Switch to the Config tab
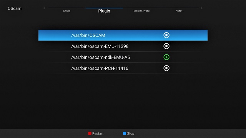The height and width of the screenshot is (138, 246). [66, 11]
